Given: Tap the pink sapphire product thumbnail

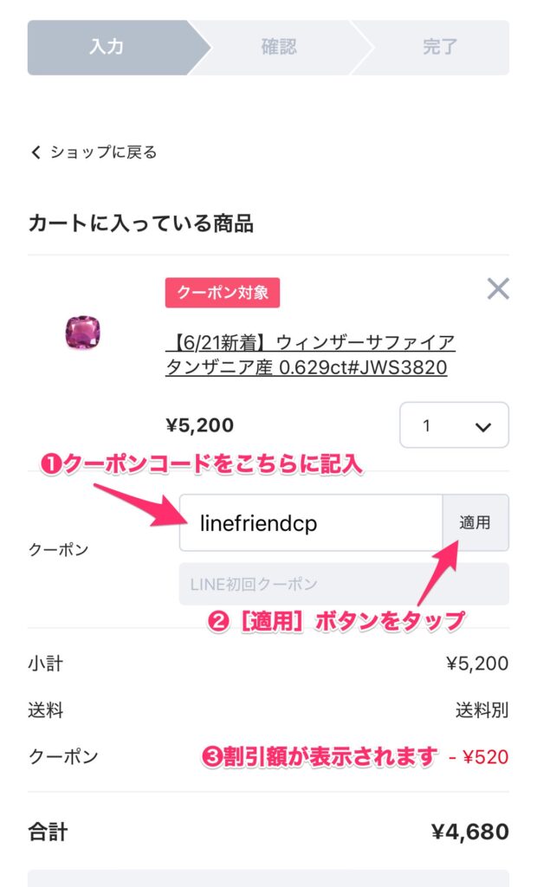Looking at the screenshot, I should tap(82, 333).
